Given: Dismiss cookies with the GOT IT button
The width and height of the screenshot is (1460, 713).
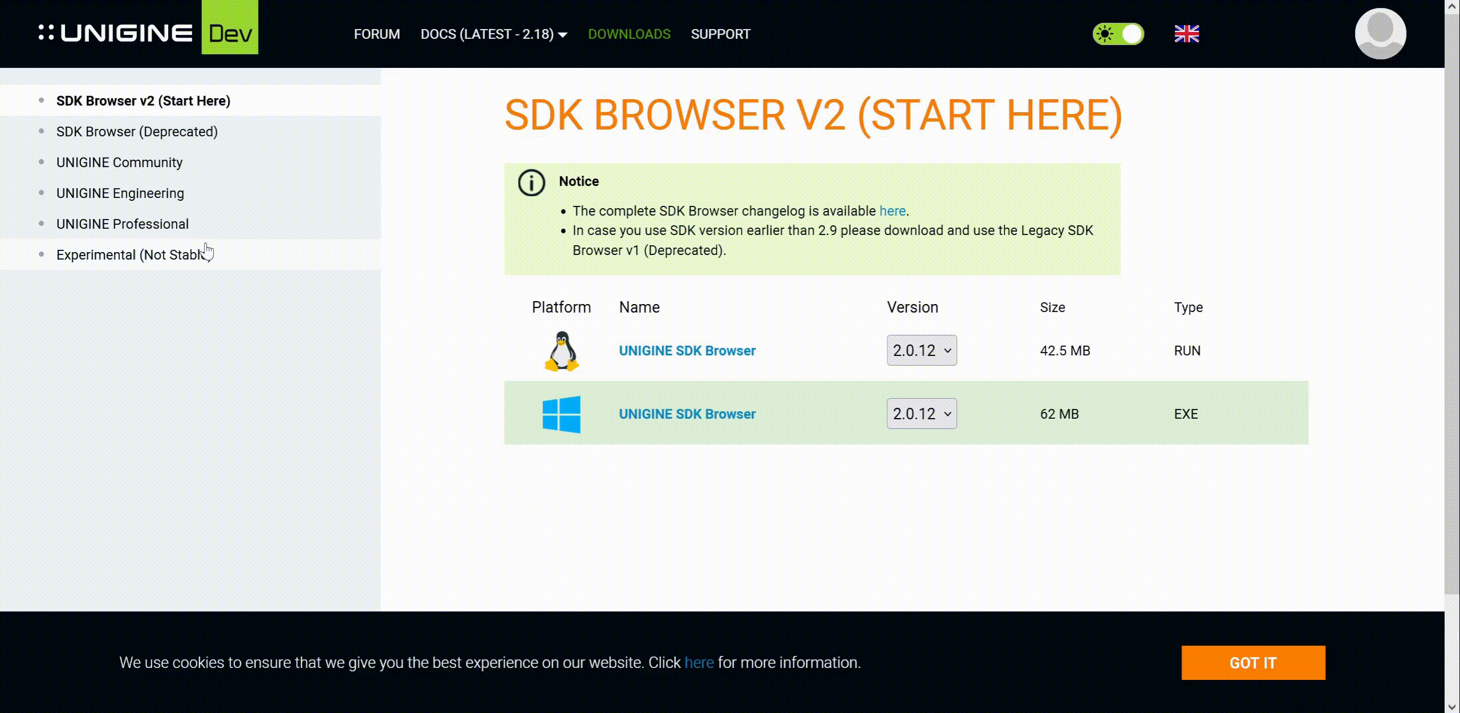Looking at the screenshot, I should pos(1253,663).
